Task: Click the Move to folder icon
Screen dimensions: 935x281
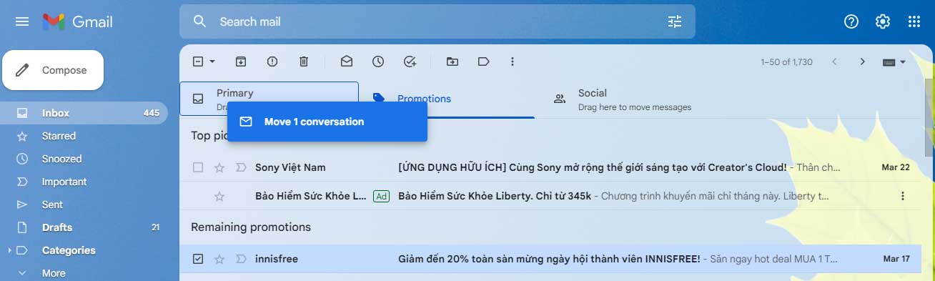Action: 452,61
